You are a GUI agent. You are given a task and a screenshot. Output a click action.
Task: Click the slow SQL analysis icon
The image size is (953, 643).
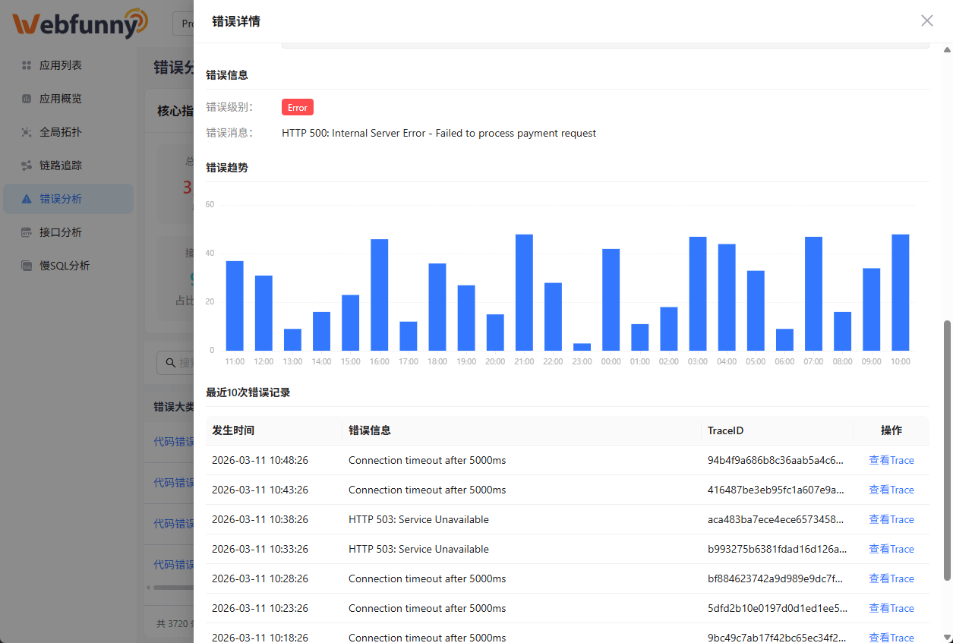click(27, 266)
